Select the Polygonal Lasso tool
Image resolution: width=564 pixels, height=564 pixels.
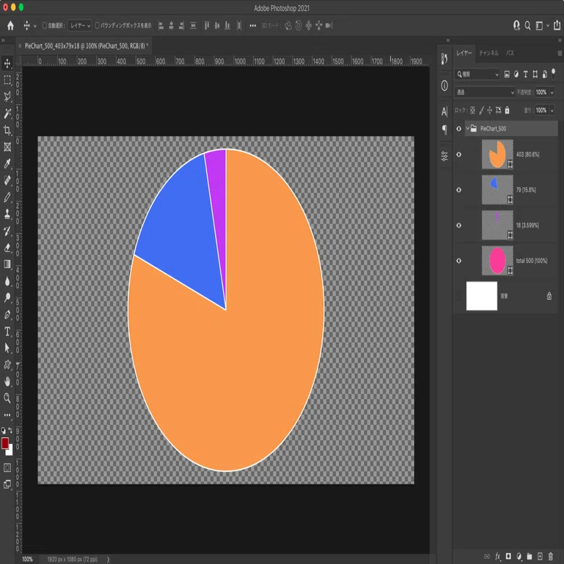(7, 96)
